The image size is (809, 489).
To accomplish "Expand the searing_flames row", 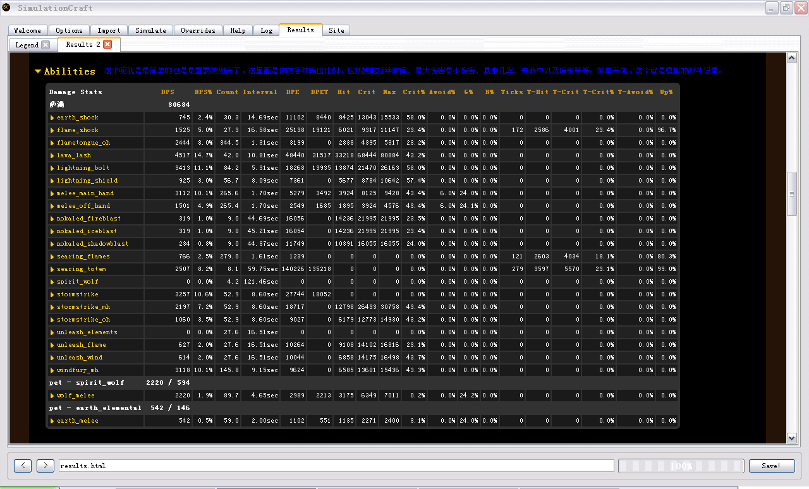I will 52,257.
